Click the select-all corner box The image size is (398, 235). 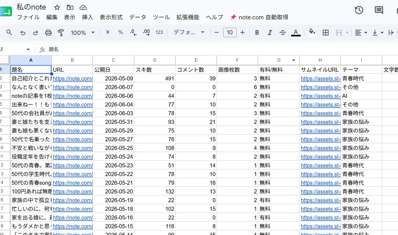5,60
